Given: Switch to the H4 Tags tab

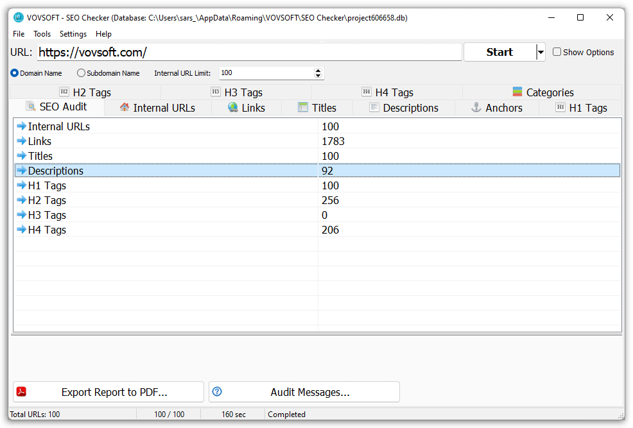Looking at the screenshot, I should click(387, 92).
